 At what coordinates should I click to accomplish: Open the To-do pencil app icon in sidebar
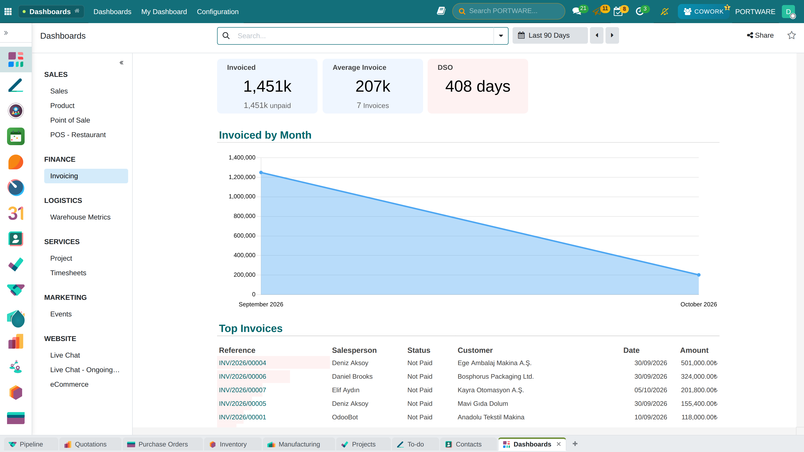point(16,85)
